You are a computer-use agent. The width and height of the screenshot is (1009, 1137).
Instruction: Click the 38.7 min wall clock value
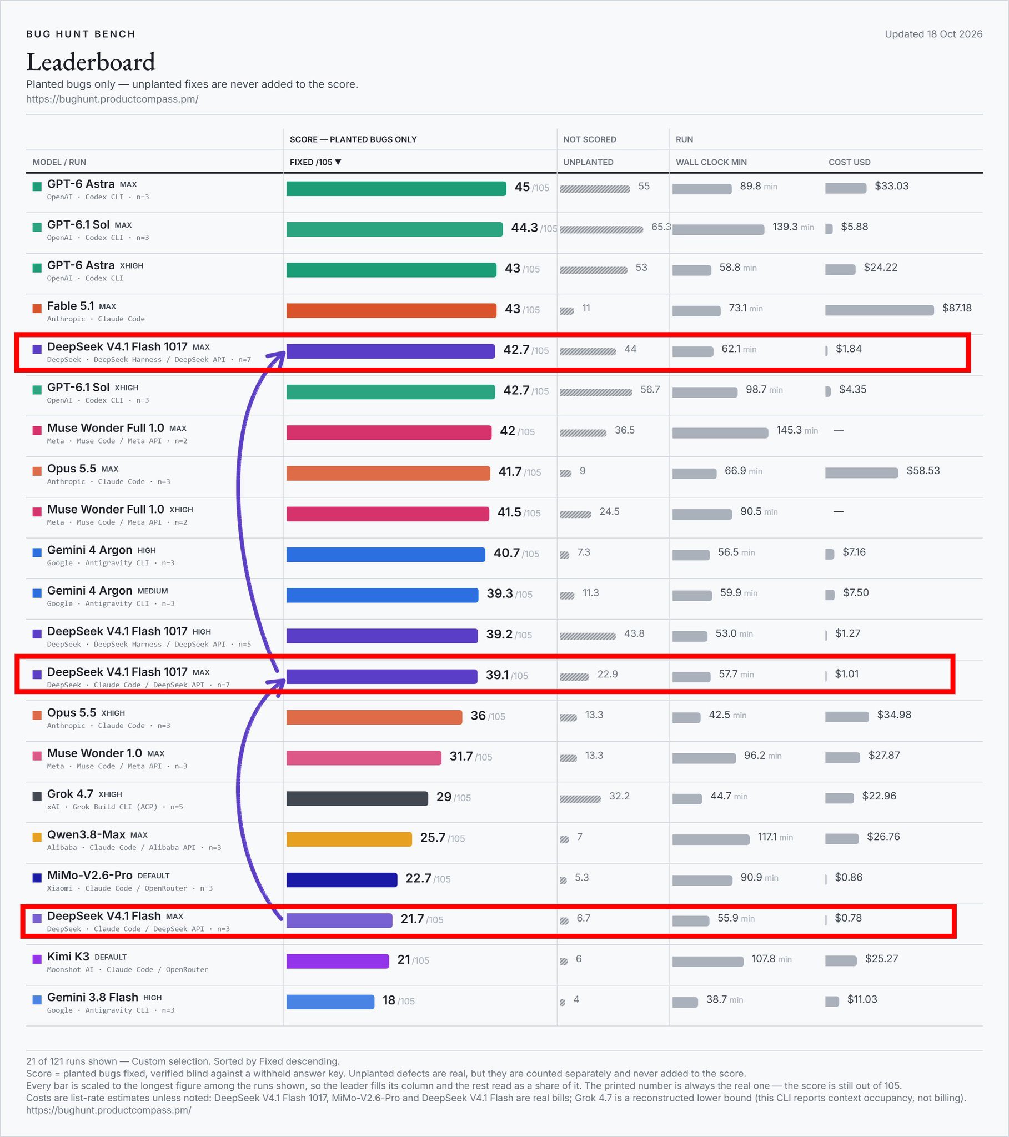tap(725, 1000)
